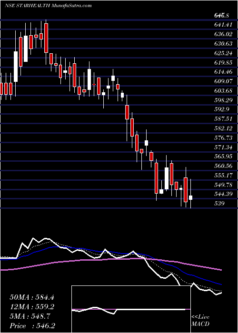This screenshot has height=333, width=238.
Task: Click the 576.73 price axis label
Action: point(224,137)
